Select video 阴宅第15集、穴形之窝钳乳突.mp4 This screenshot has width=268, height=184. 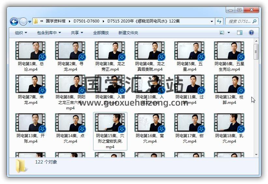click(110, 131)
